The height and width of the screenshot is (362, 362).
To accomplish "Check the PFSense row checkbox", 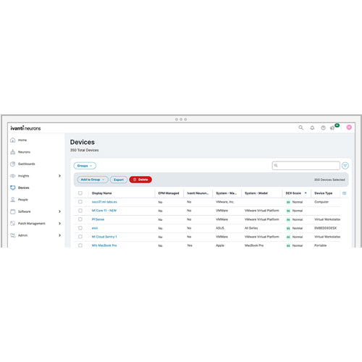I will [x=80, y=219].
